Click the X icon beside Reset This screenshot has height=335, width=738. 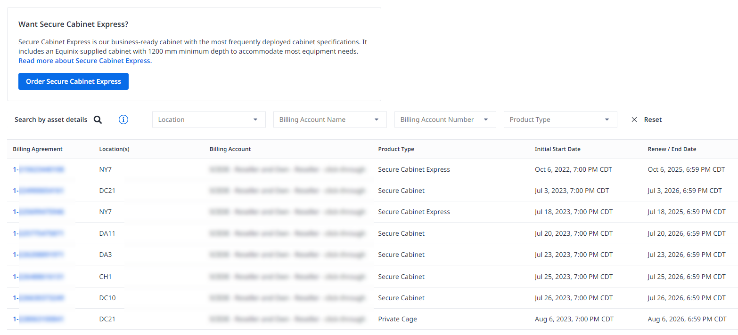pyautogui.click(x=634, y=120)
